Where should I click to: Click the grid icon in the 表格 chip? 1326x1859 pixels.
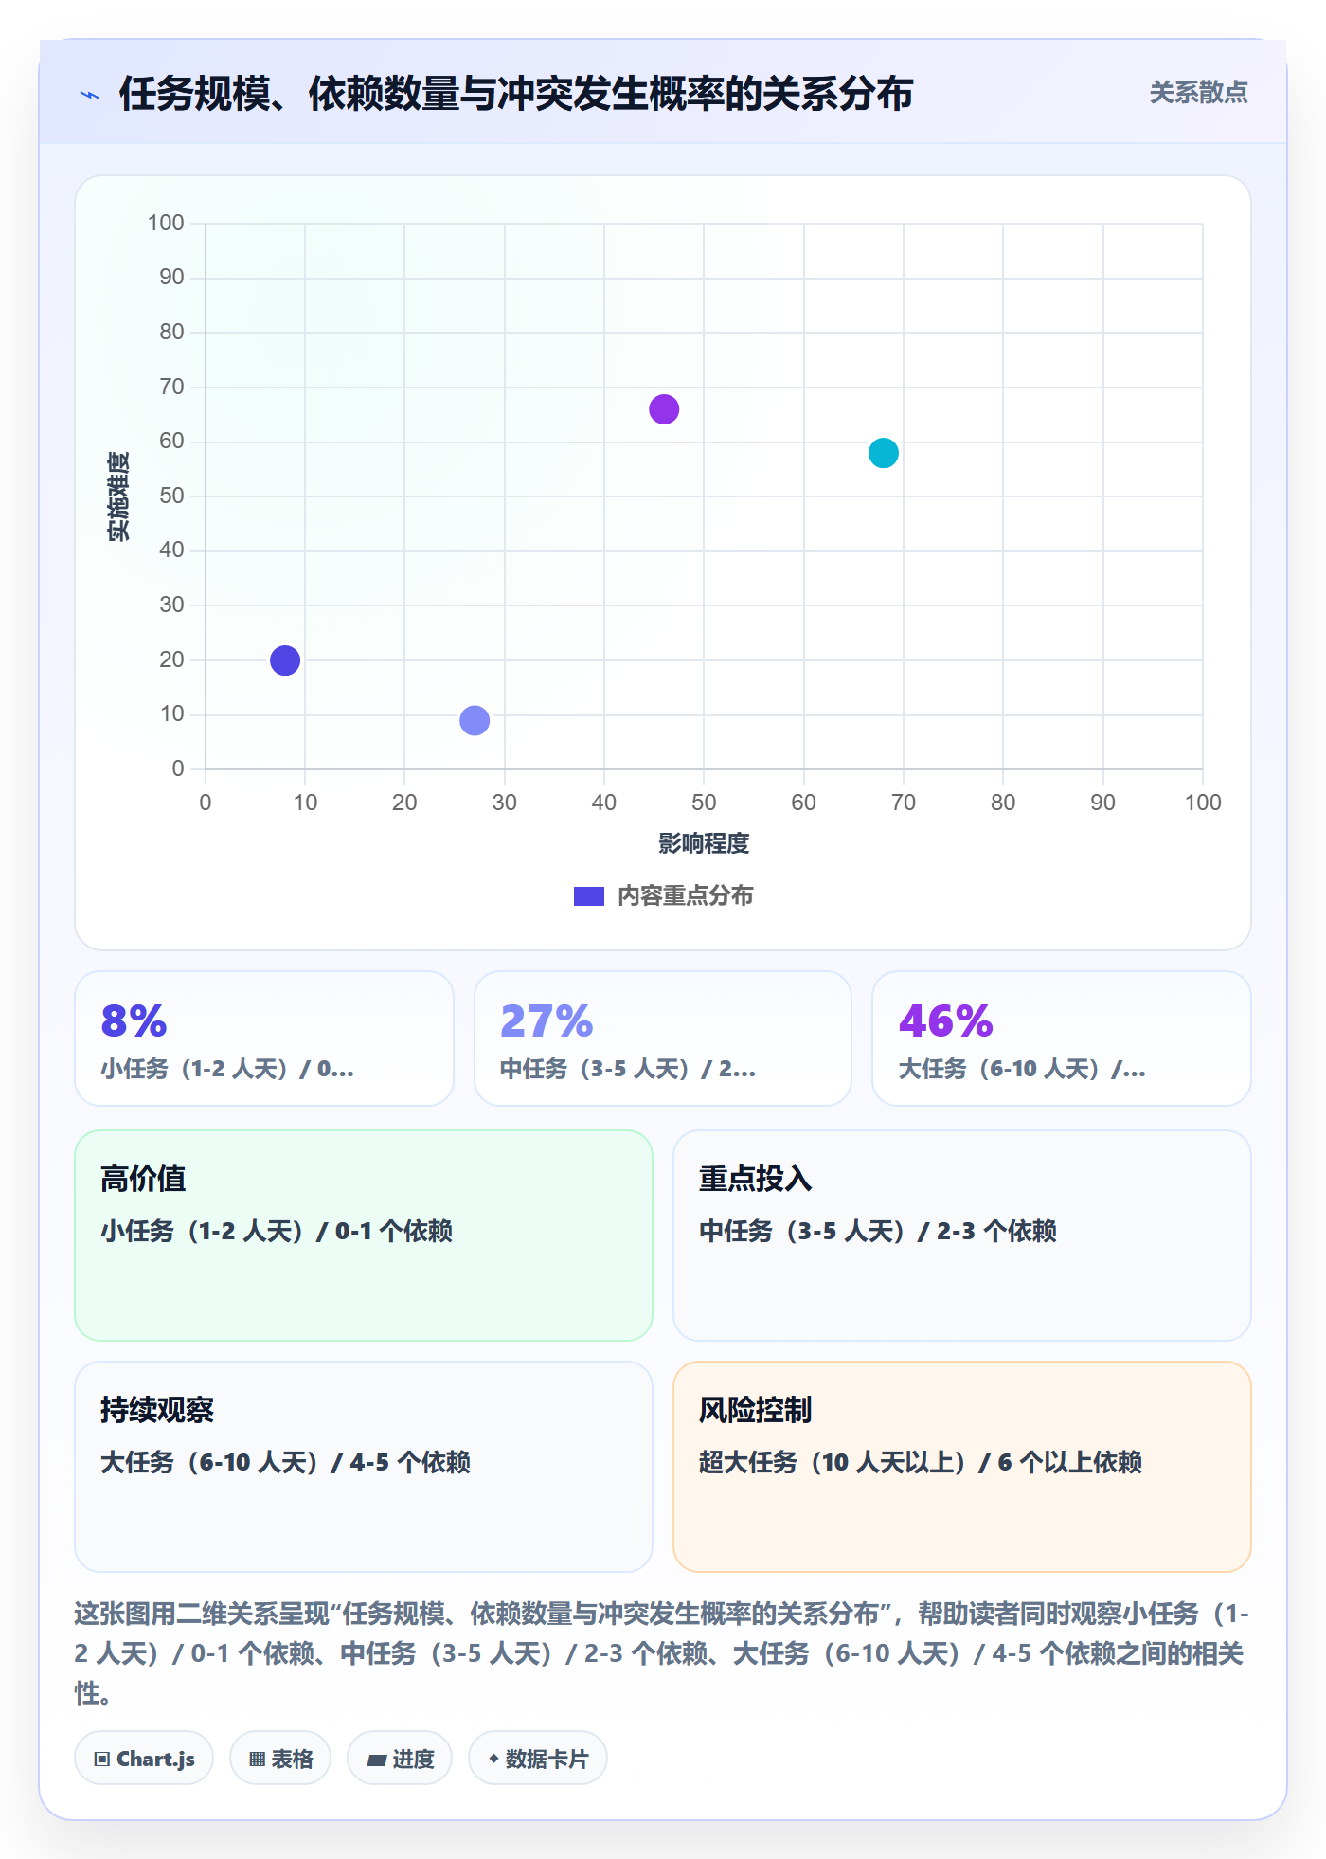tap(257, 1760)
